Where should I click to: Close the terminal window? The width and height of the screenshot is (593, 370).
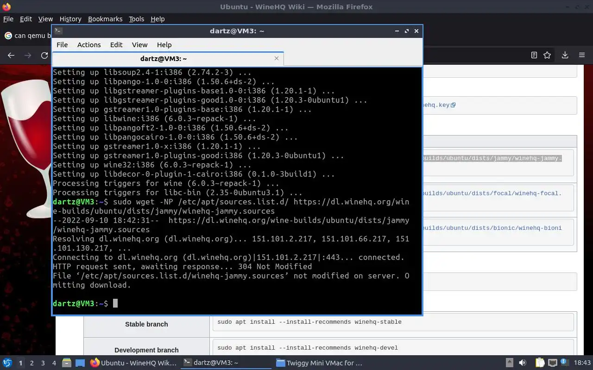(x=416, y=31)
